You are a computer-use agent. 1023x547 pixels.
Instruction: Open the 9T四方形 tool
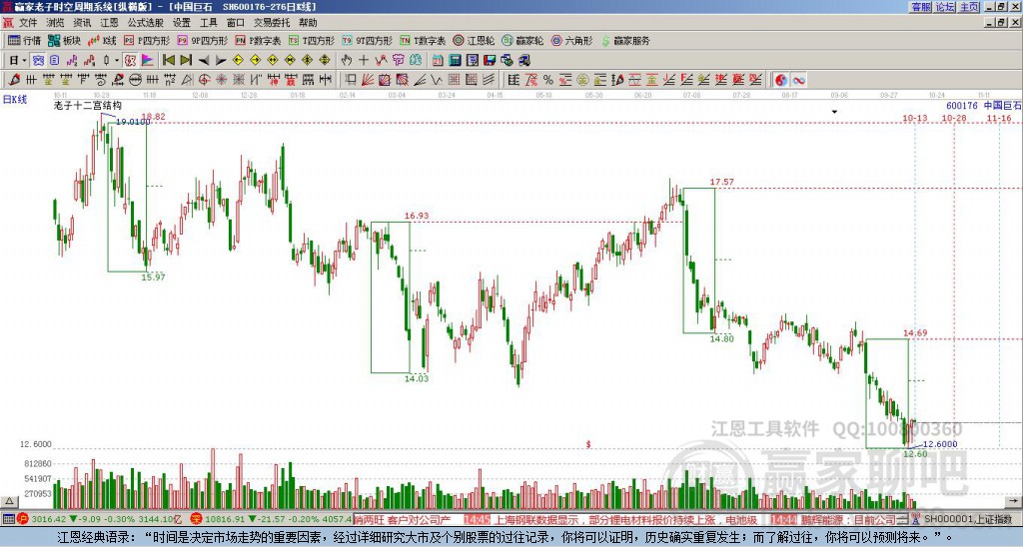coord(368,40)
